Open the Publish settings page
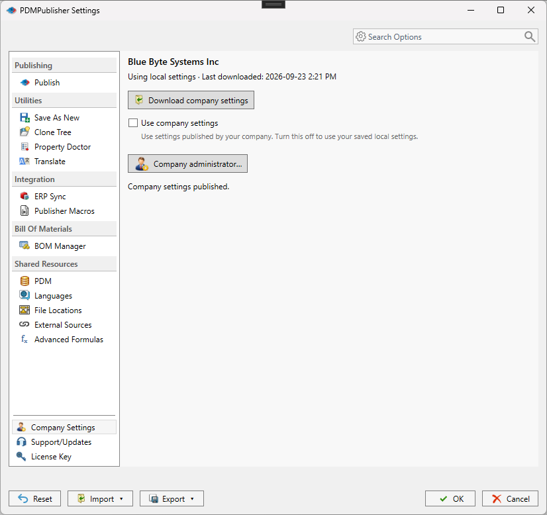 [x=64, y=83]
